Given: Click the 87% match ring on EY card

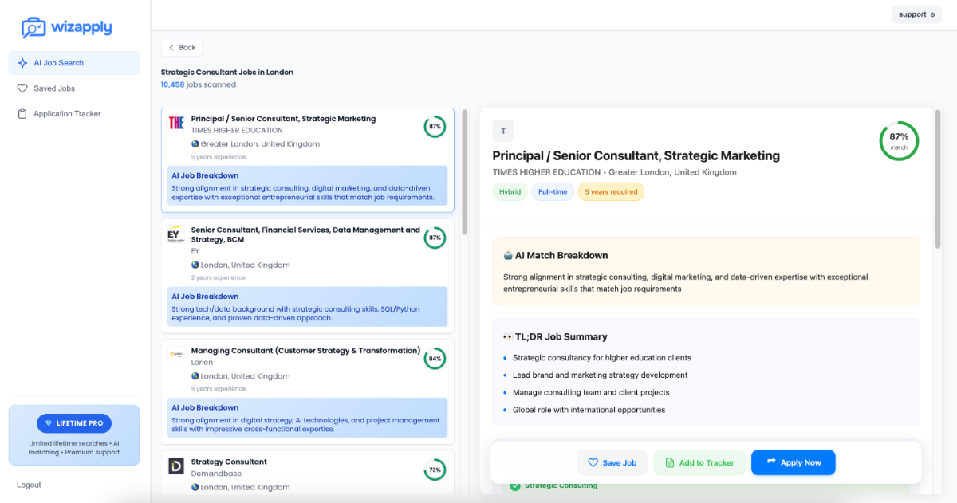Looking at the screenshot, I should (x=435, y=238).
